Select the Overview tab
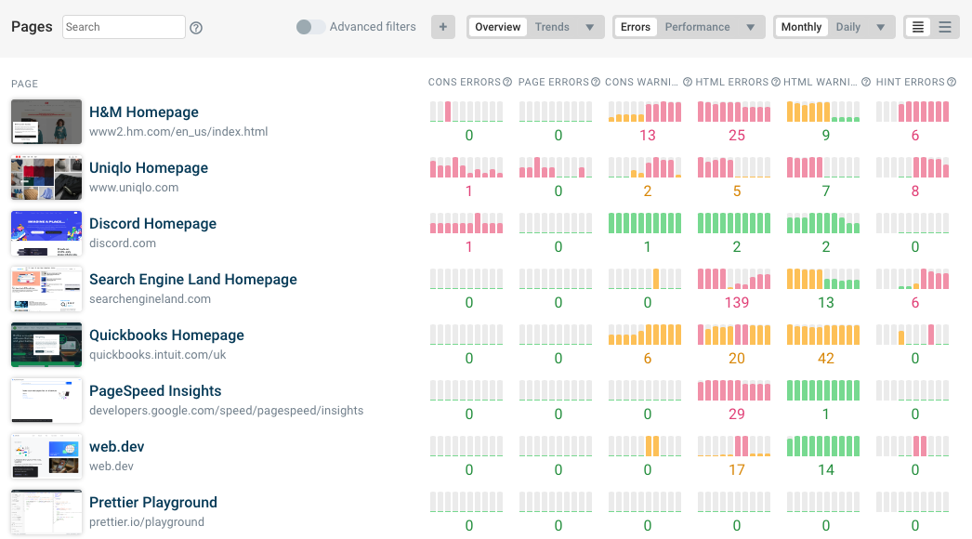The height and width of the screenshot is (539, 972). click(x=498, y=27)
